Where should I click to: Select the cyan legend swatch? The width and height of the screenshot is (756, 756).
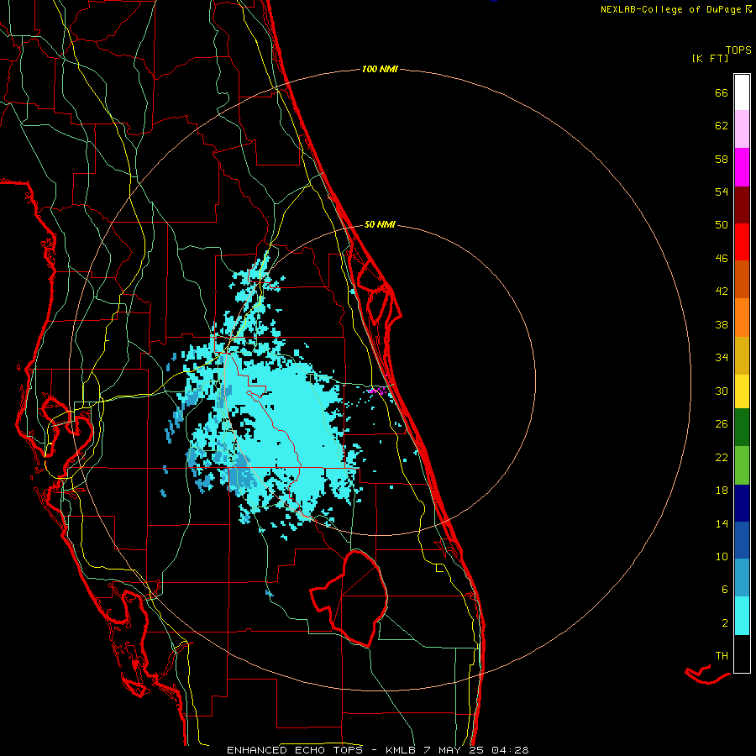coord(742,616)
